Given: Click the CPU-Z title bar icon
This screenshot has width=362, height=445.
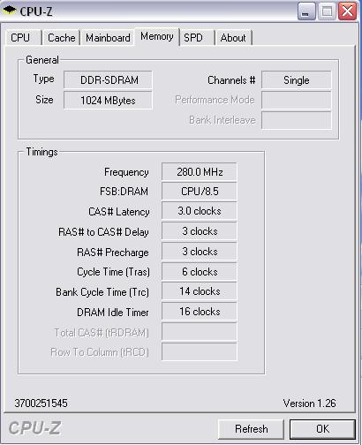Looking at the screenshot, I should (x=10, y=11).
